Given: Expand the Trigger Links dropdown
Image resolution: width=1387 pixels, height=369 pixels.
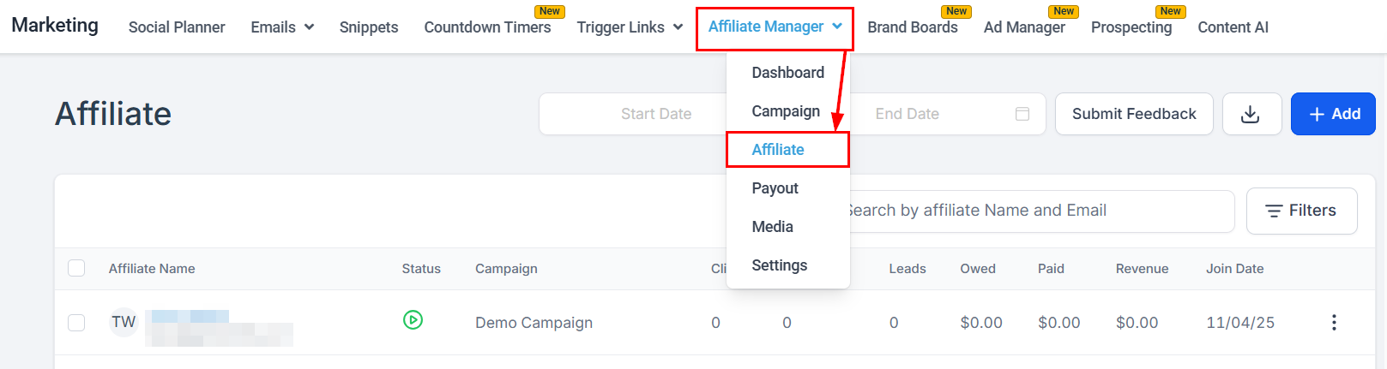Looking at the screenshot, I should tap(630, 27).
